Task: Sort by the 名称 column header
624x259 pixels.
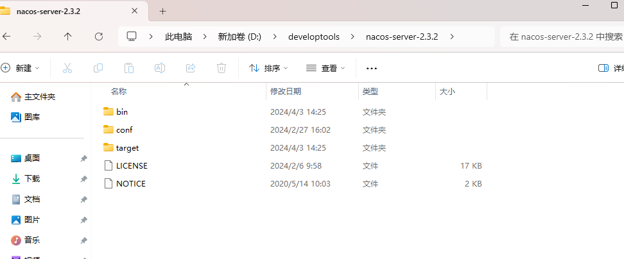Action: 119,92
